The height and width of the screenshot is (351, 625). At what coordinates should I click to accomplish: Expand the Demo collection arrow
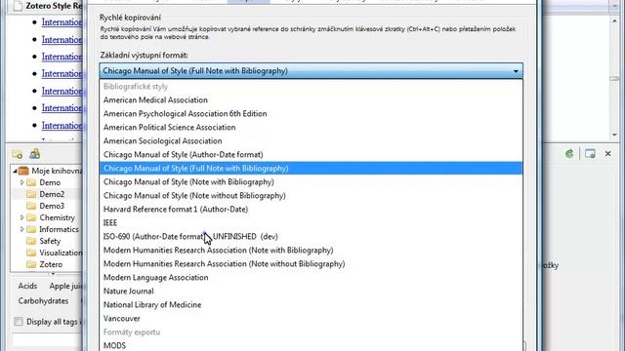21,182
